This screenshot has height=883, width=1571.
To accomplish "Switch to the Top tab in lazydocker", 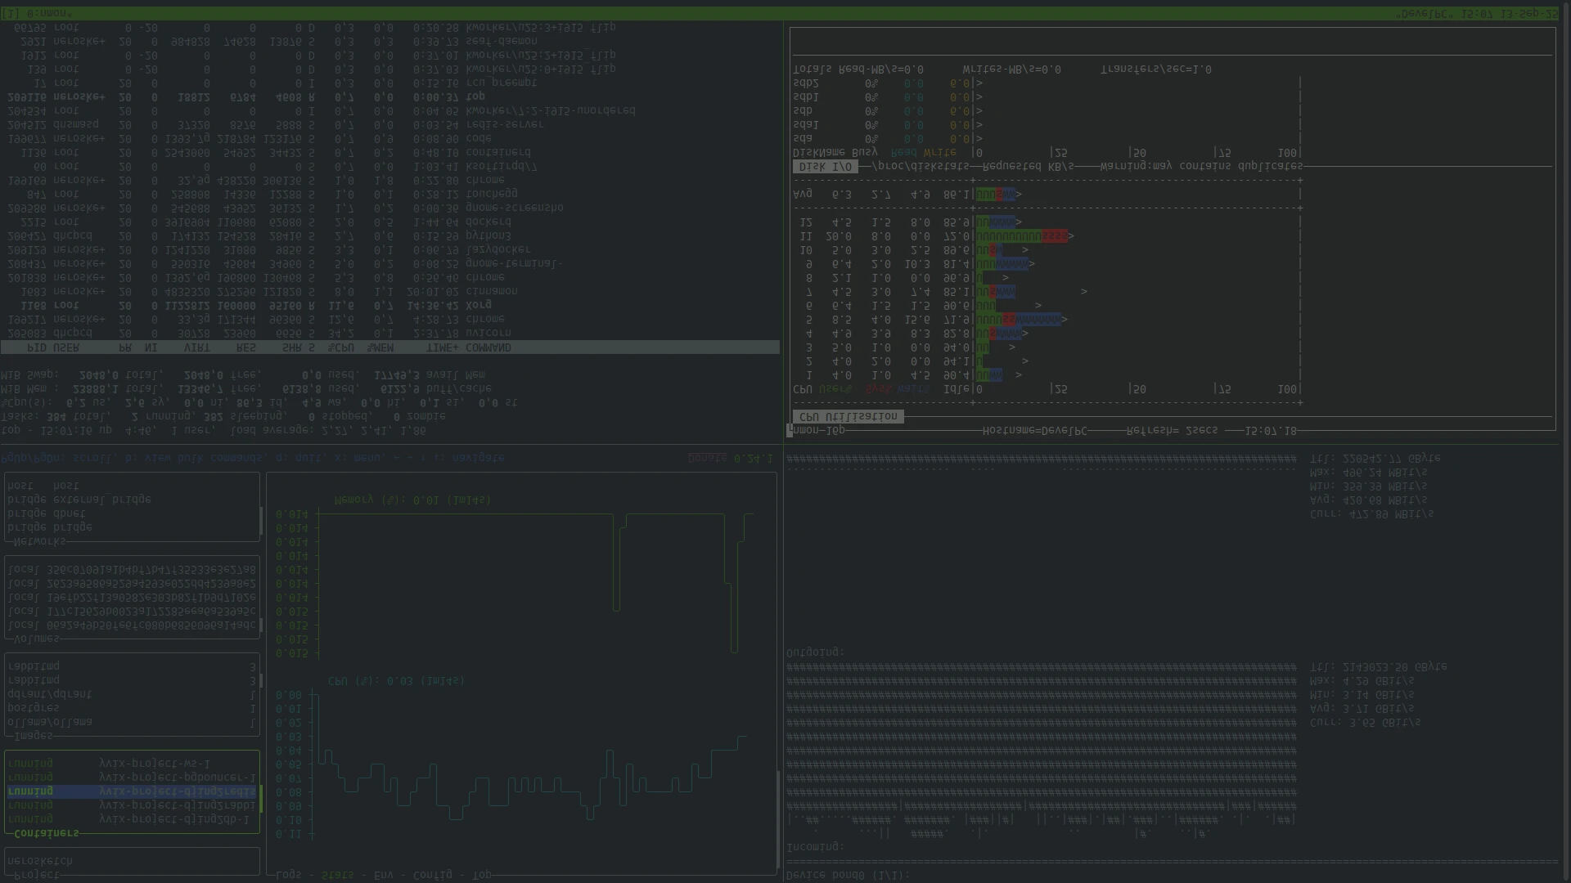I will [x=481, y=874].
